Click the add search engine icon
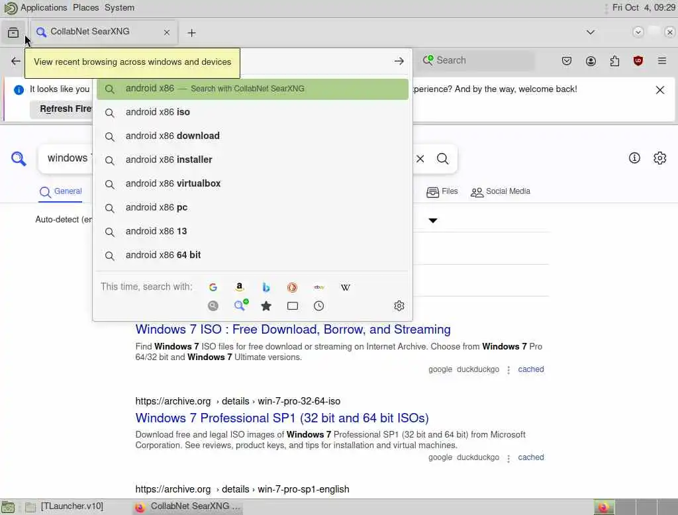 (241, 305)
